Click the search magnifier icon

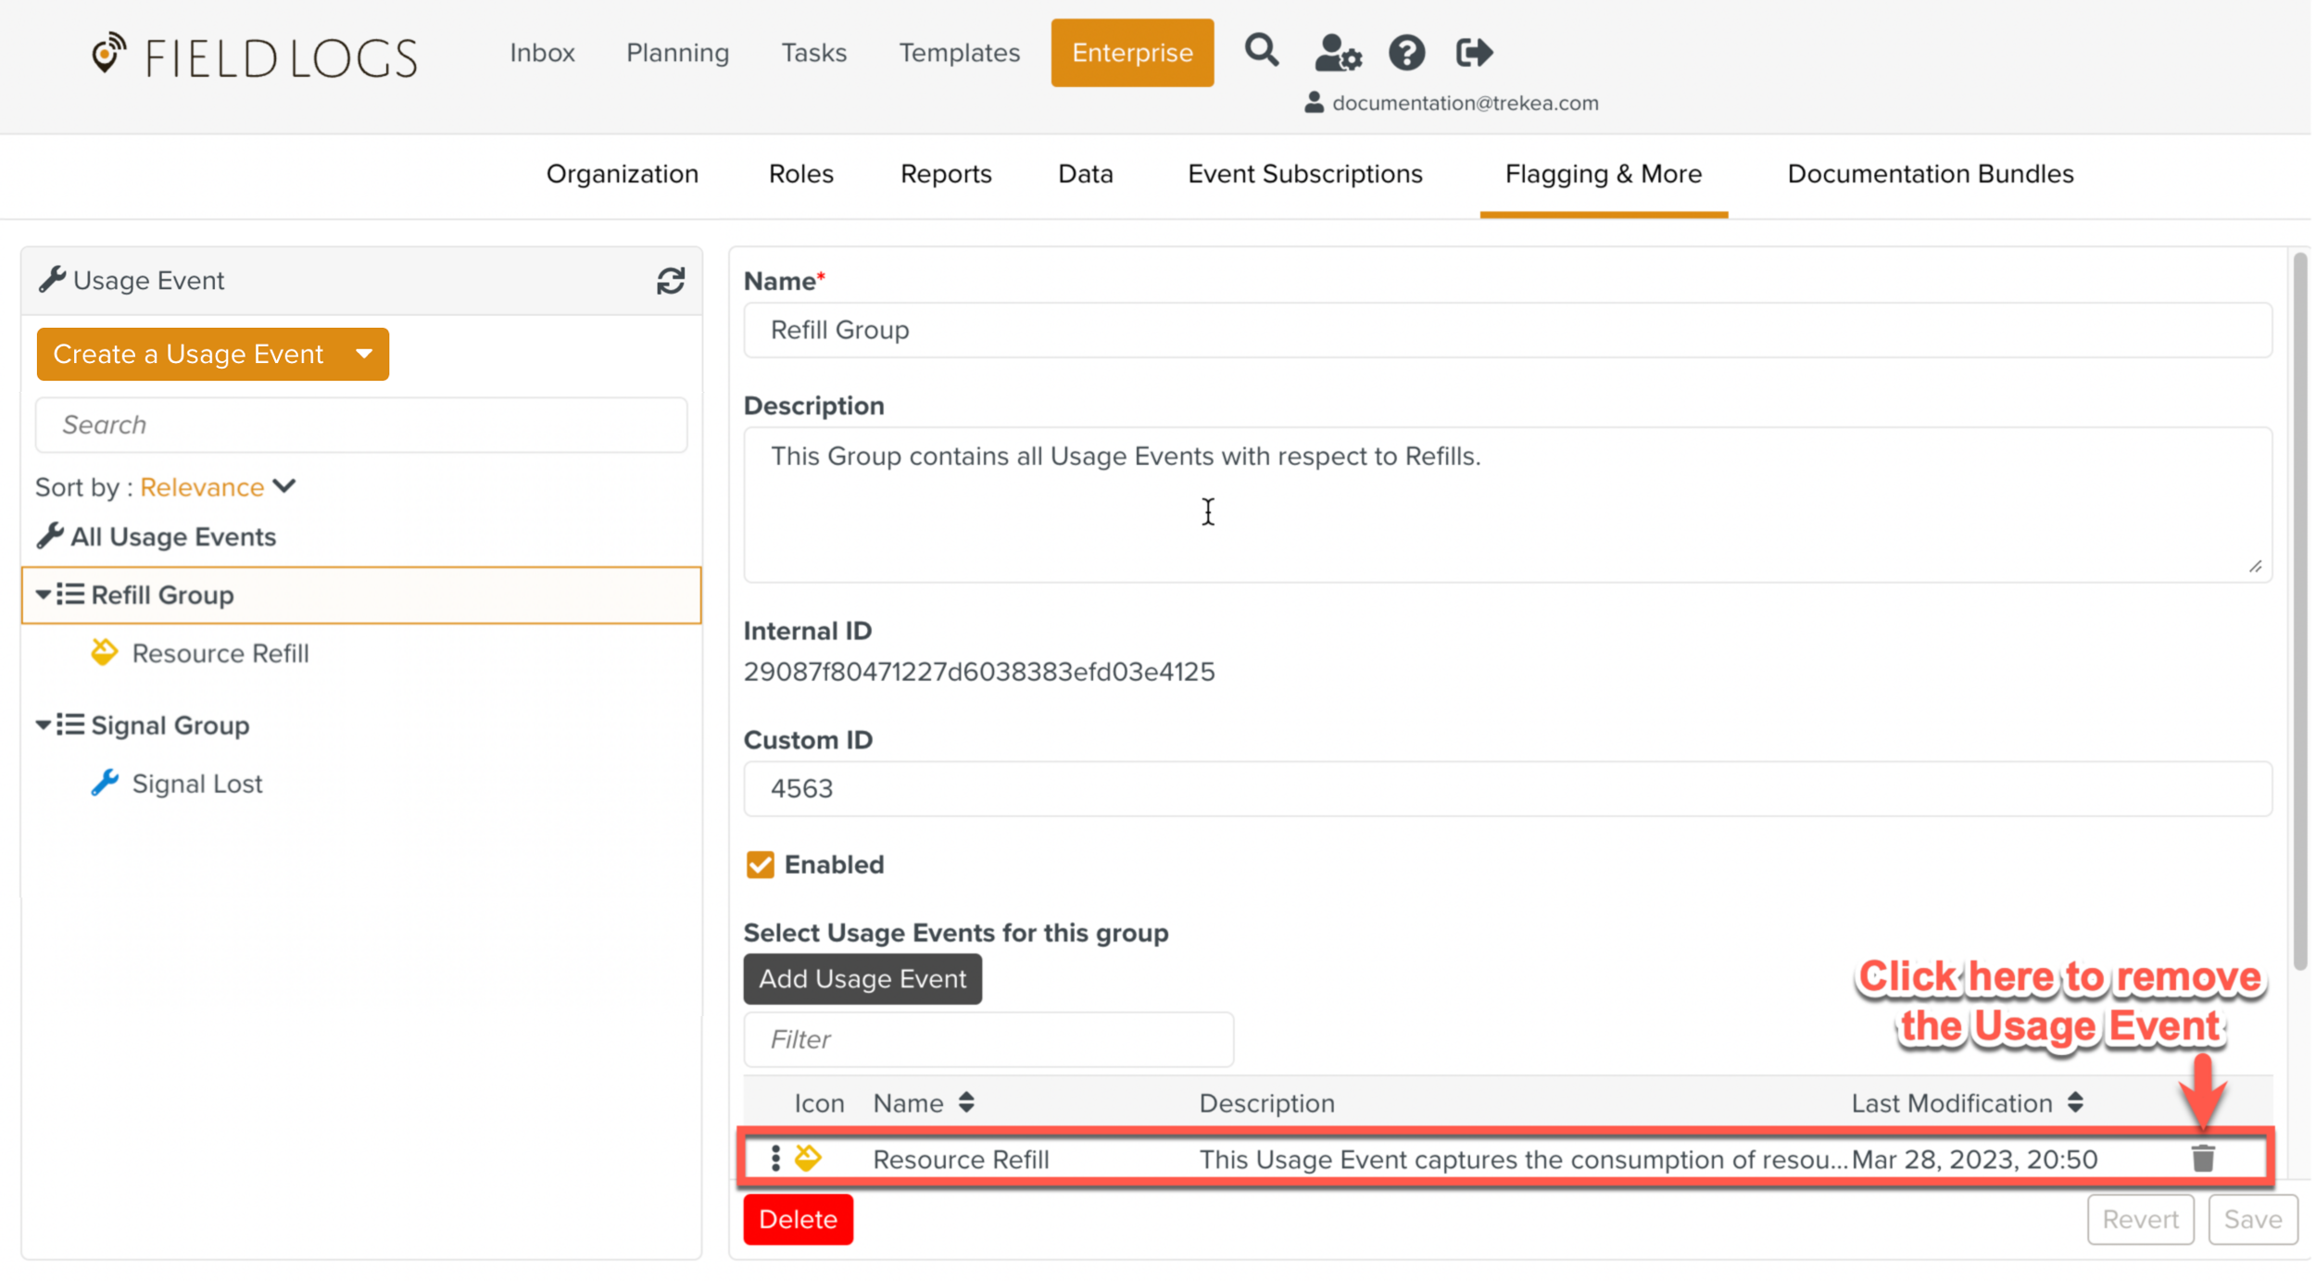1261,51
